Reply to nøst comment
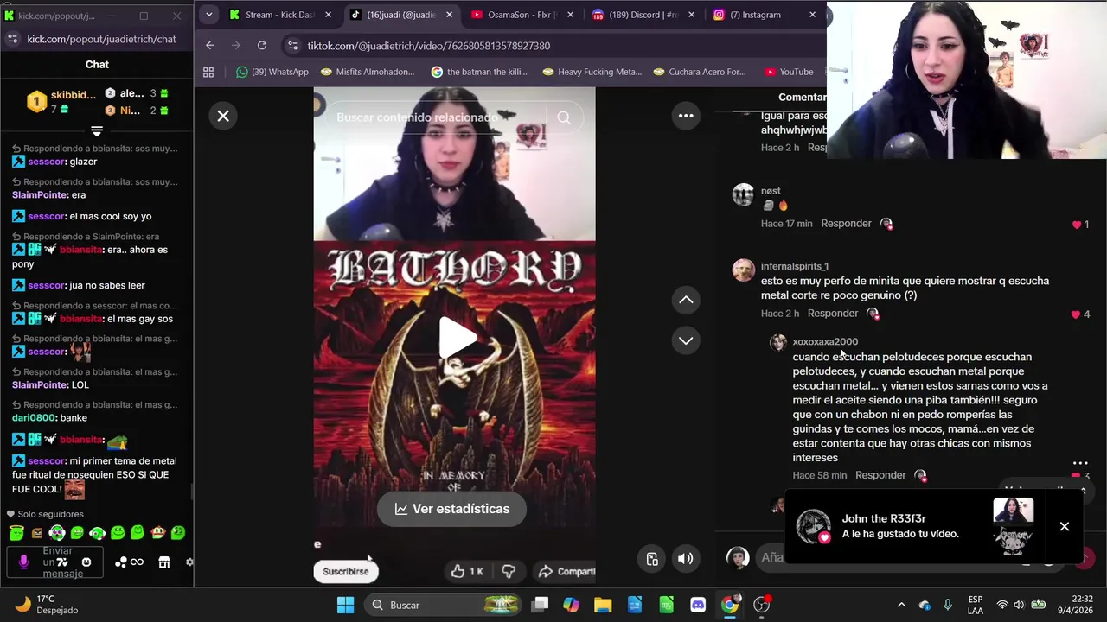The height and width of the screenshot is (622, 1107). tap(846, 224)
